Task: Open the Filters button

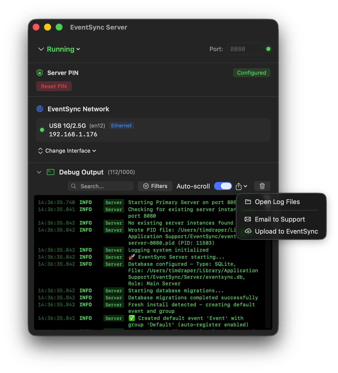Action: [x=155, y=186]
